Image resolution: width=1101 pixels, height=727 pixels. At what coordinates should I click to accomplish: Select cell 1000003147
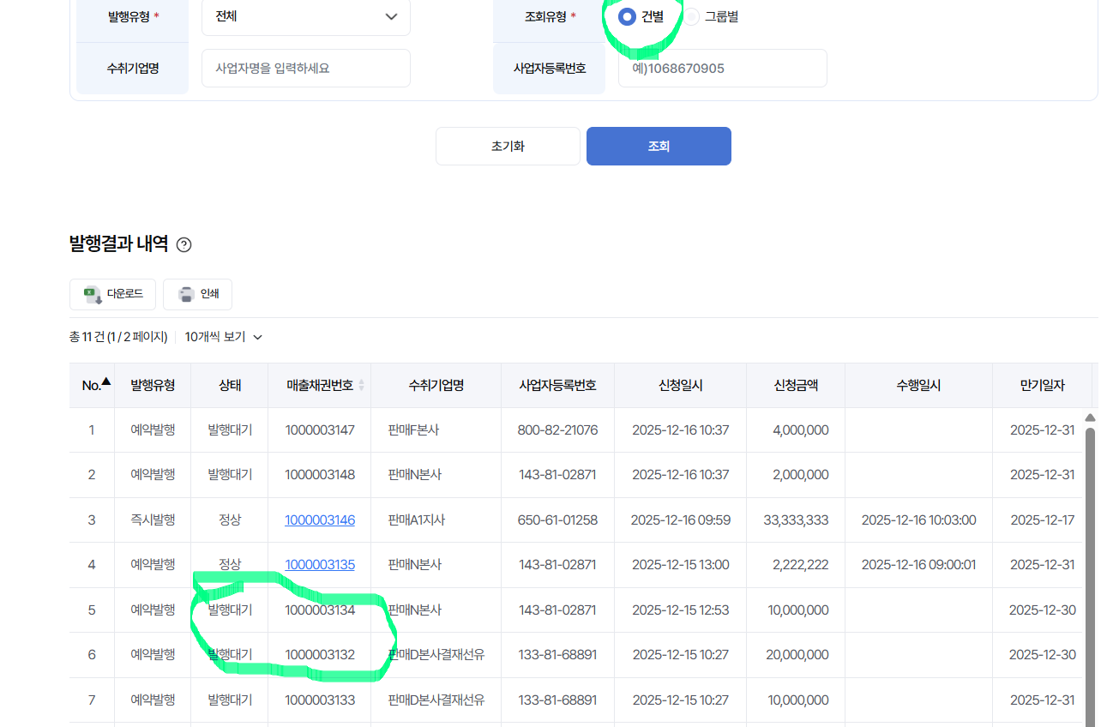tap(320, 430)
